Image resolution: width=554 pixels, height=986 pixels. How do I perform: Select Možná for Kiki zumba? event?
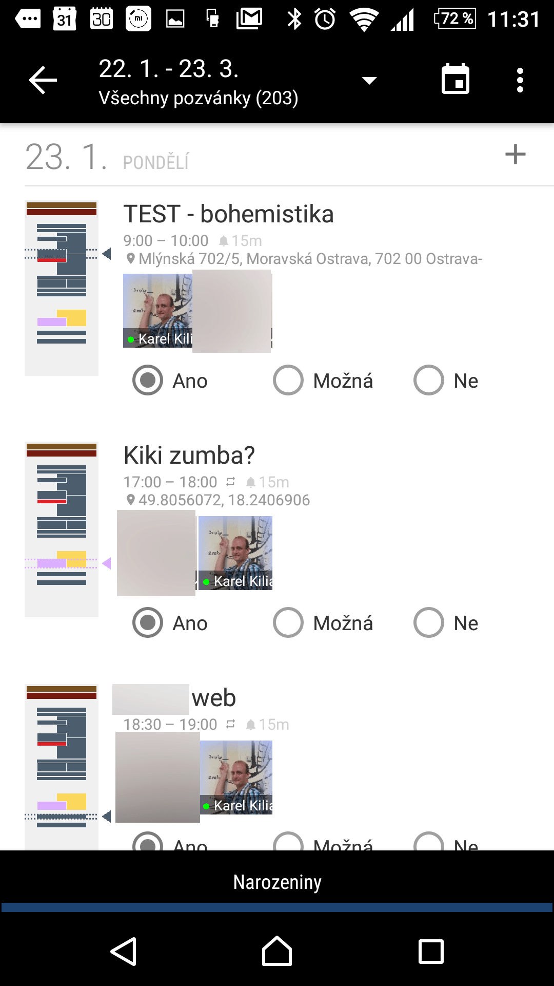pyautogui.click(x=288, y=622)
